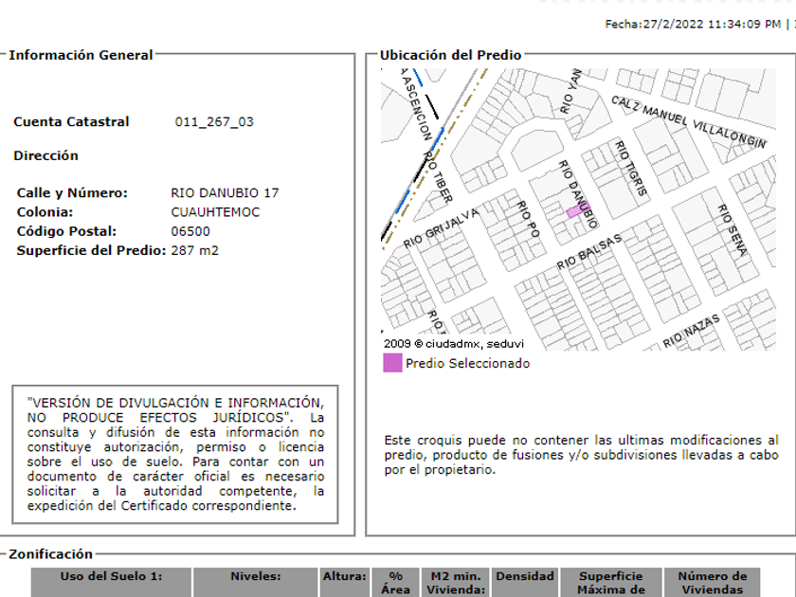
Task: Click the Dirección heading
Action: coord(45,155)
